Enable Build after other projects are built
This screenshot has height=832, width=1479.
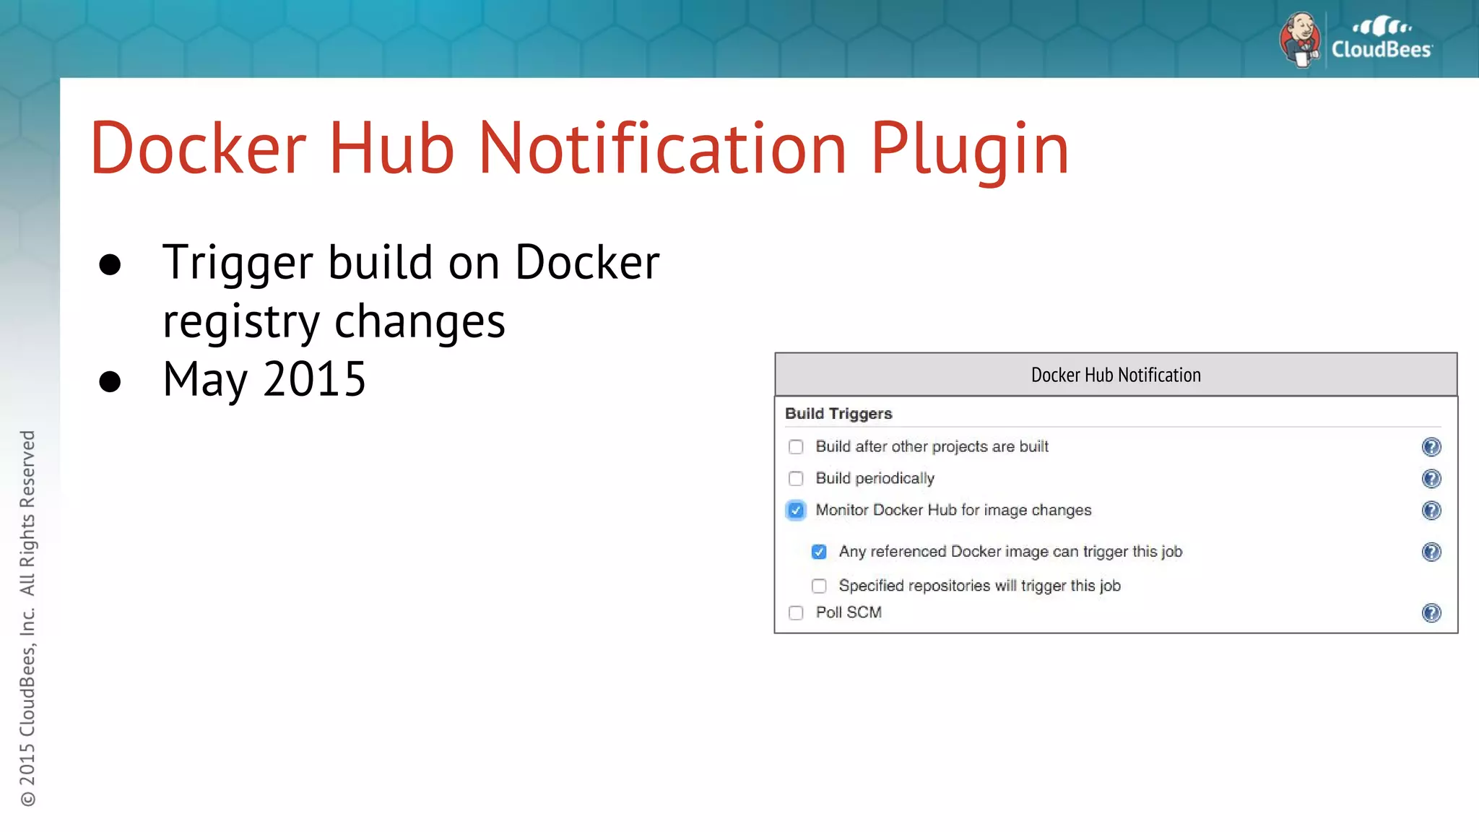click(796, 447)
